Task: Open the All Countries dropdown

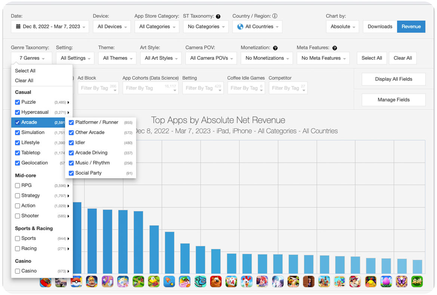Action: click(x=257, y=27)
